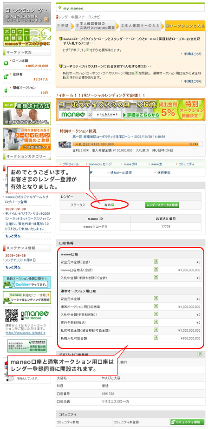
Task: Click お客さま番号 value 17779
Action: click(166, 226)
